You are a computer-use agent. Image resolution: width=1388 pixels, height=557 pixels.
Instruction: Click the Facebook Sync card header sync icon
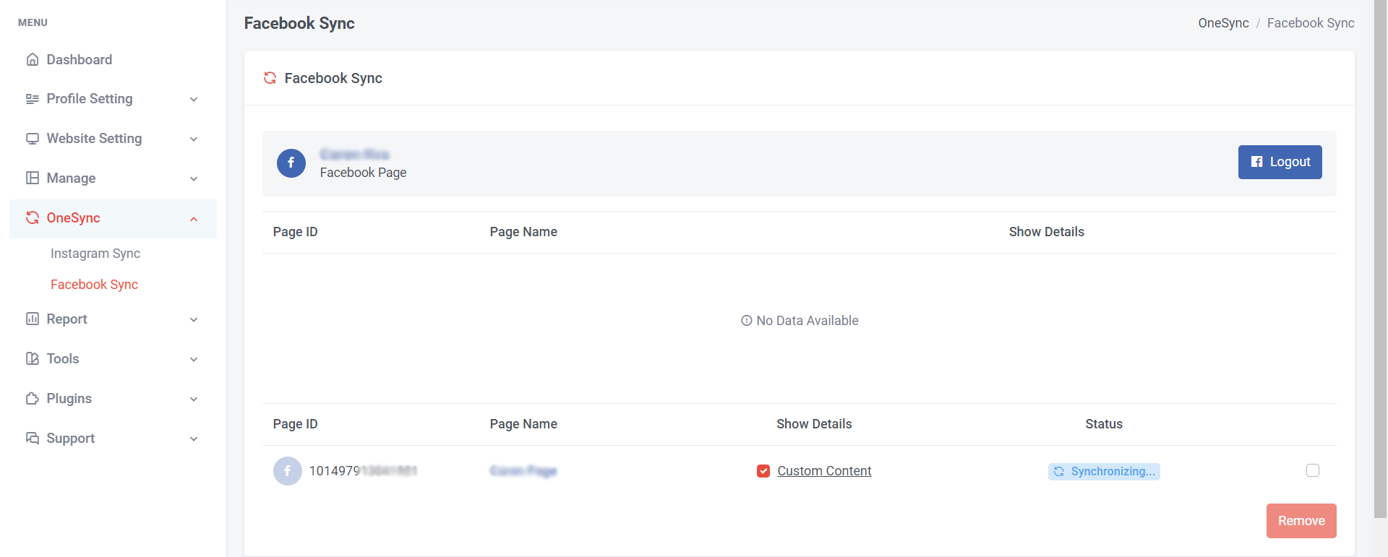[x=270, y=78]
